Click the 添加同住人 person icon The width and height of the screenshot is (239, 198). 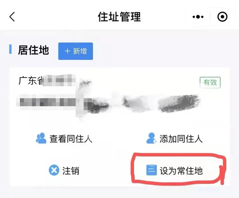point(152,138)
